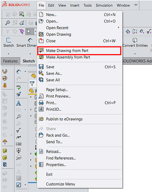The width and height of the screenshot is (152, 192).
Task: Click the FeatureManager filter funnel icon
Action: [32, 84]
